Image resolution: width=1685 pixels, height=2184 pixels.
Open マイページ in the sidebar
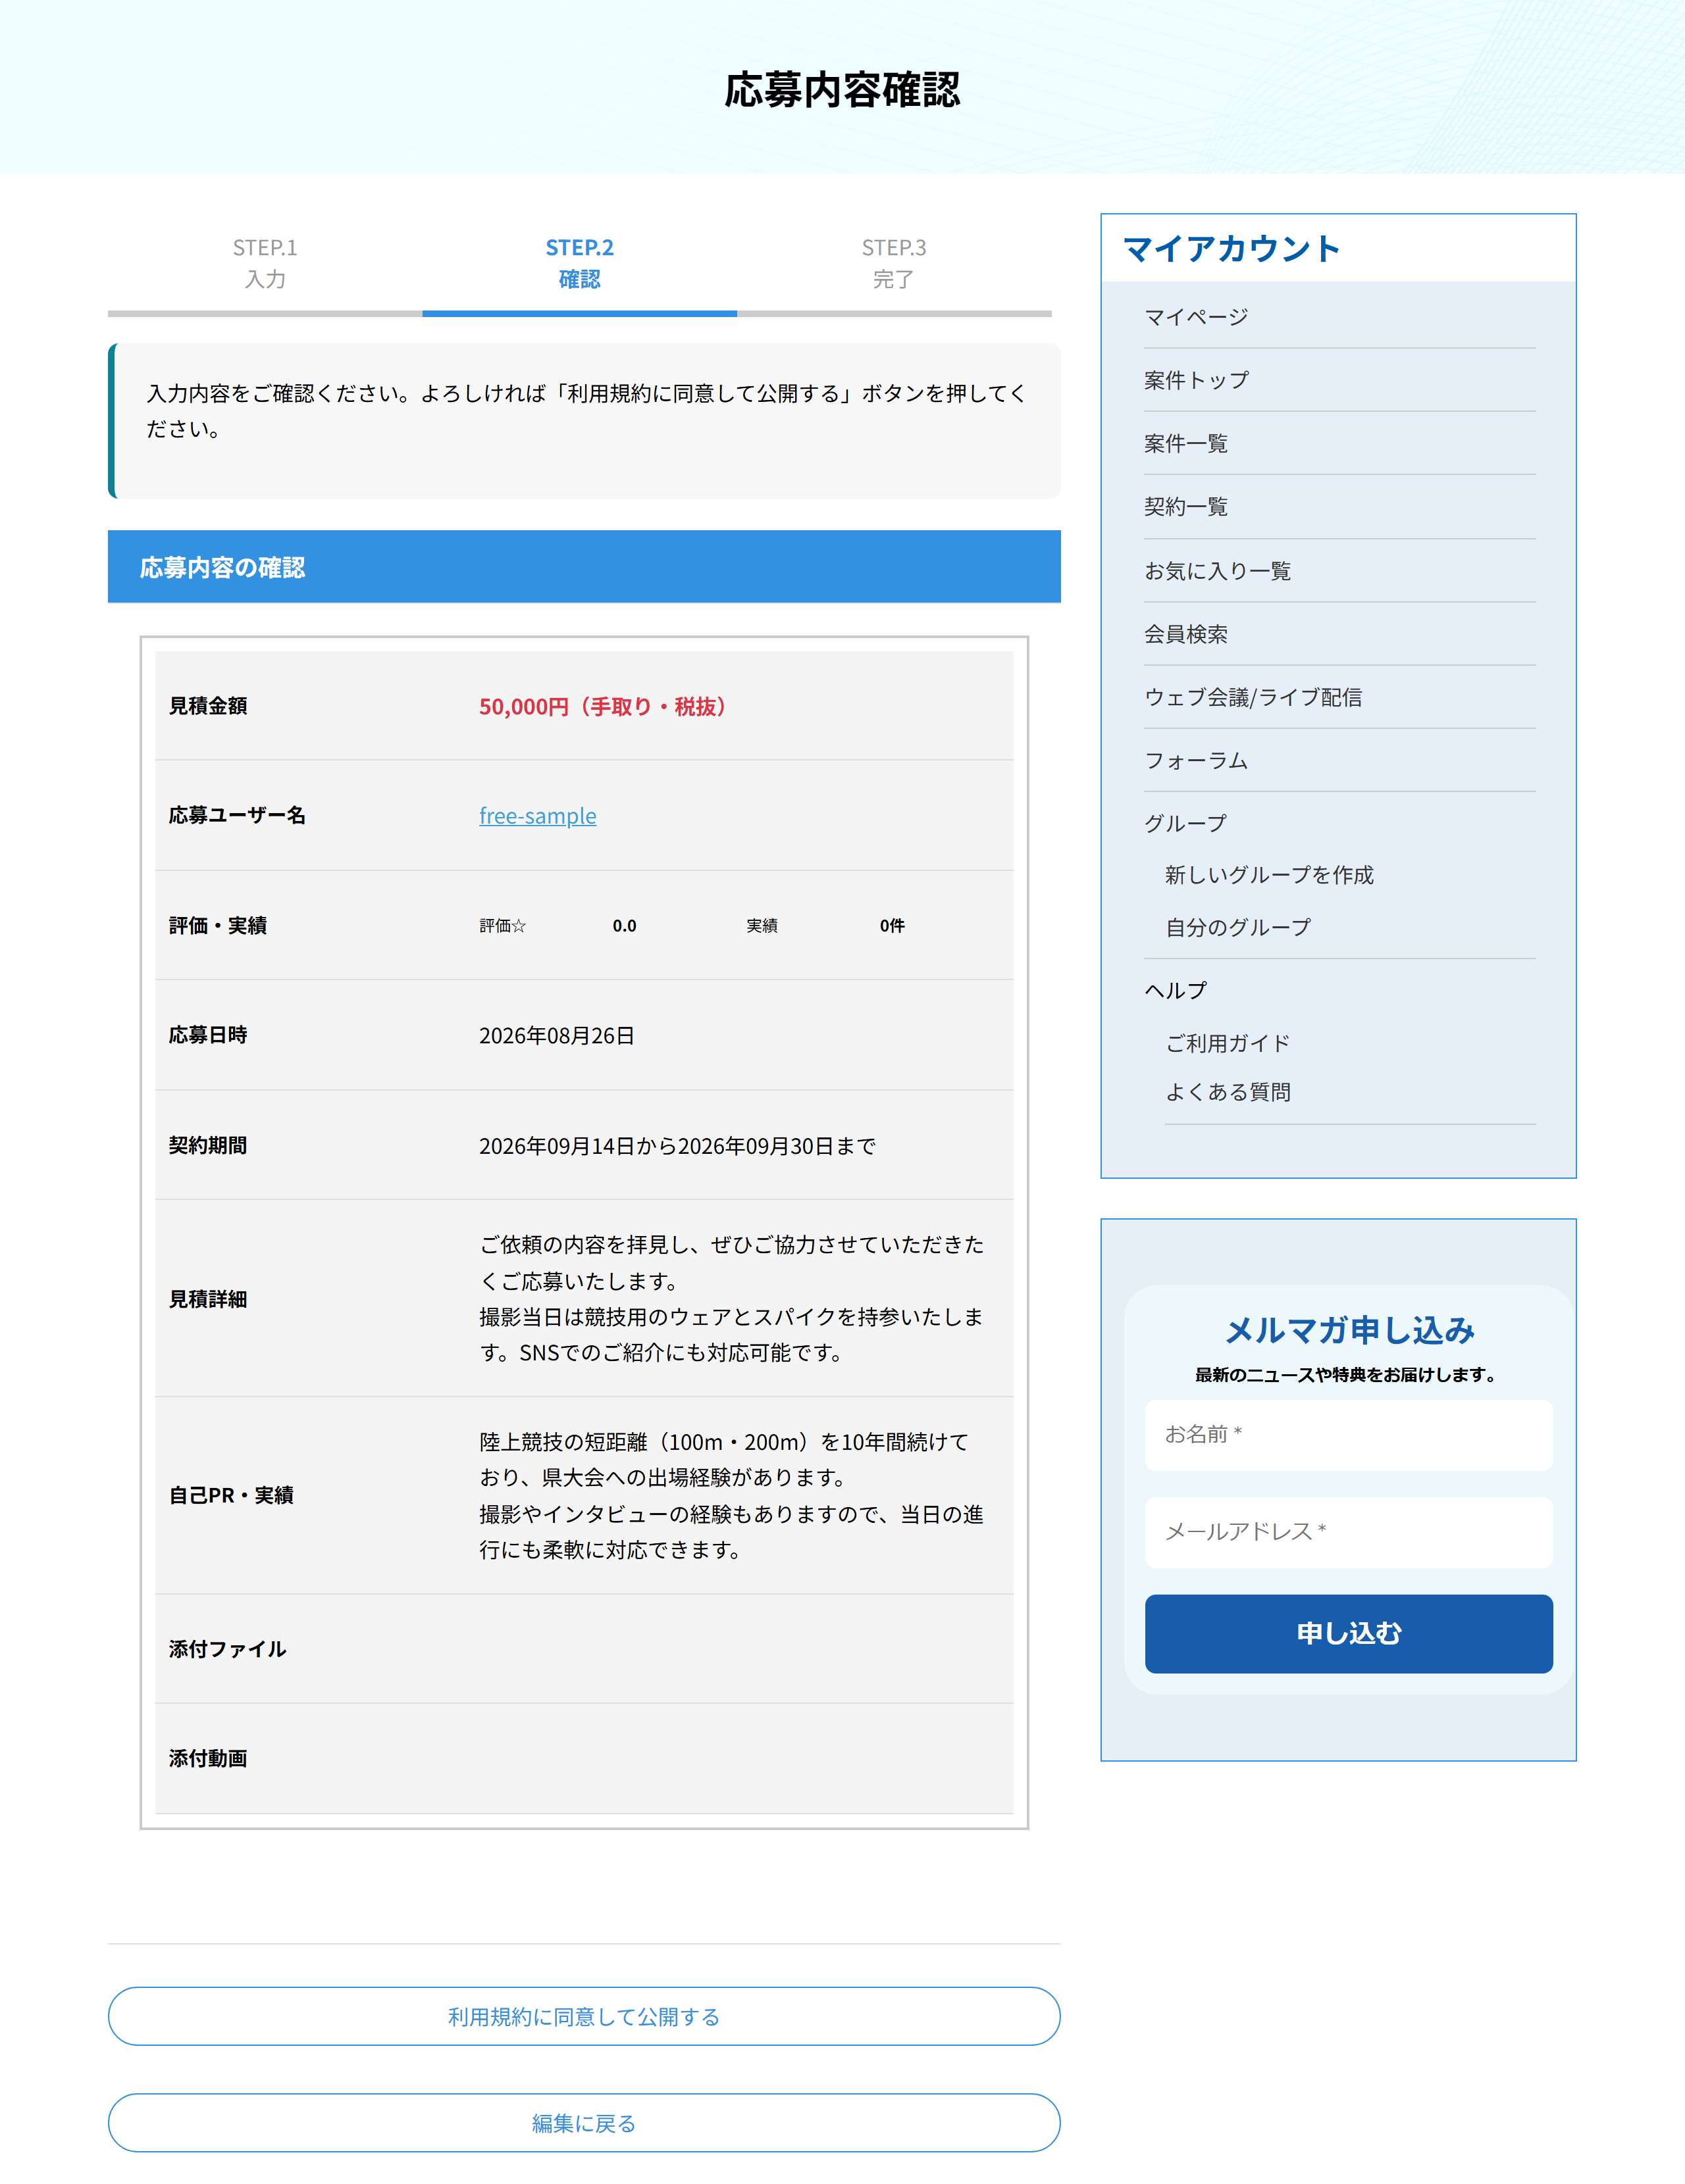click(x=1197, y=317)
